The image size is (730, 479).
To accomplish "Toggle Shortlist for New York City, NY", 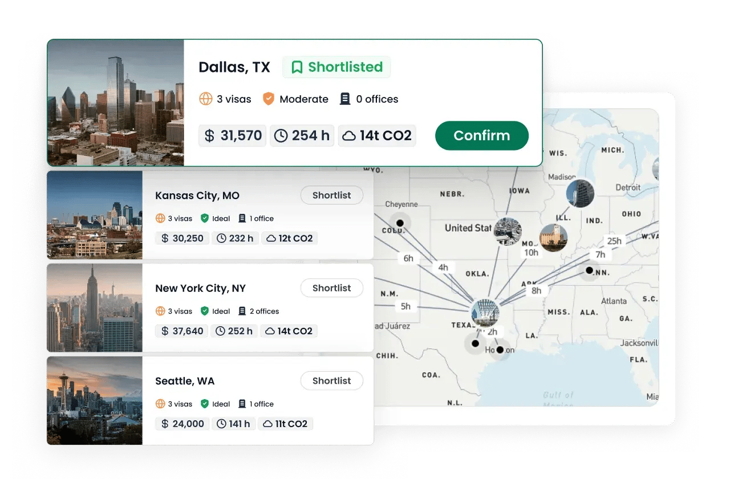I will point(331,288).
